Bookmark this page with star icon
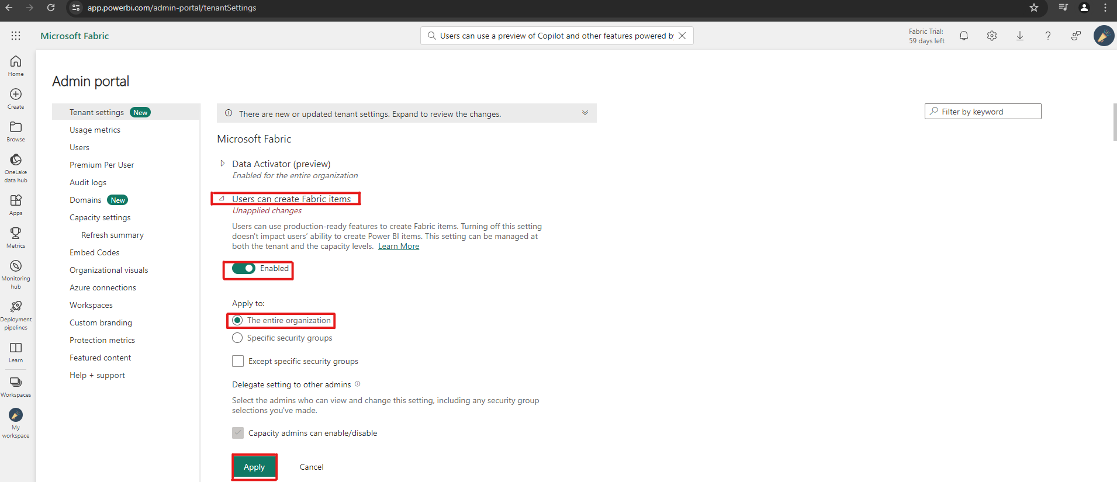The image size is (1117, 482). point(1034,8)
